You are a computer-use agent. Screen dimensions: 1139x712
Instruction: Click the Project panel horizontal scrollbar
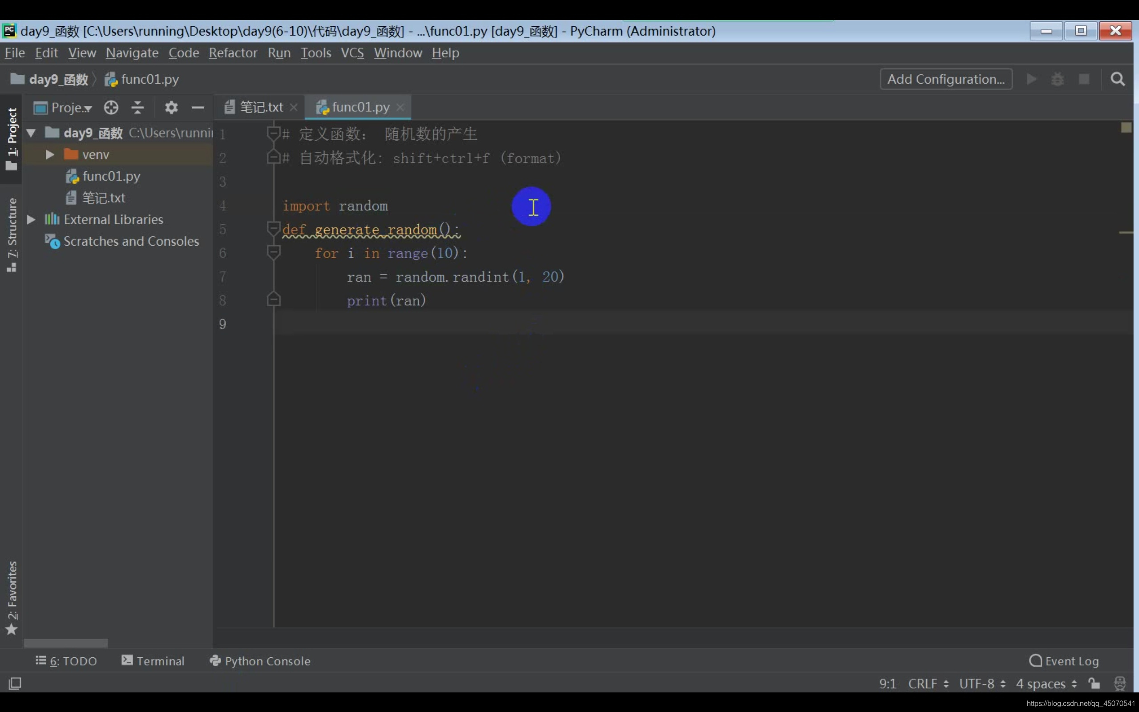click(x=66, y=643)
